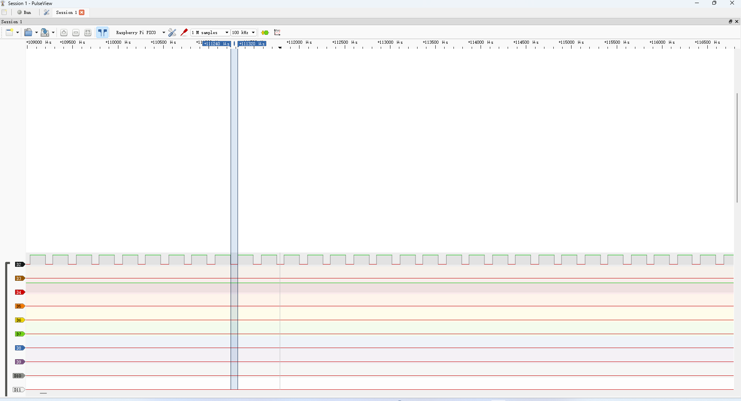Click the new view icon in toolbar
The image size is (741, 401).
9,32
